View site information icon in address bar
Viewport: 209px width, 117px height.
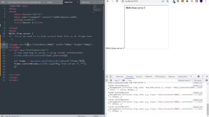(x=123, y=1)
